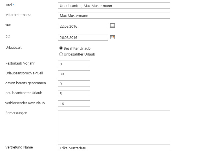The height and width of the screenshot is (153, 203).
Task: Select the 'Unbezahlter Urlaub' radio option
Action: 61,54
